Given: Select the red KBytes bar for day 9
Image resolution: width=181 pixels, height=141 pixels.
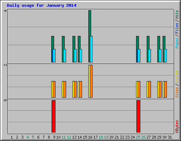Looking at the screenshot, I should pos(53,116).
